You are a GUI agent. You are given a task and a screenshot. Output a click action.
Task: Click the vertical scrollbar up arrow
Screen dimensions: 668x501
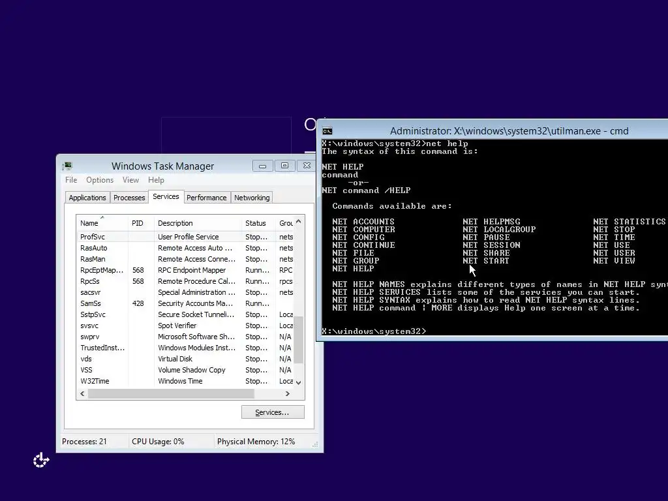point(299,222)
